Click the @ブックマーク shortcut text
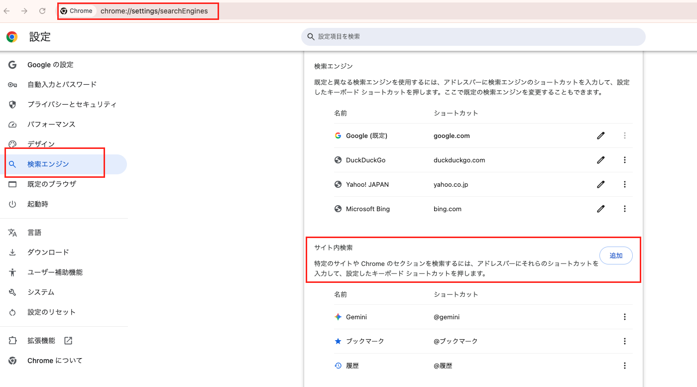The width and height of the screenshot is (697, 387). [x=456, y=341]
